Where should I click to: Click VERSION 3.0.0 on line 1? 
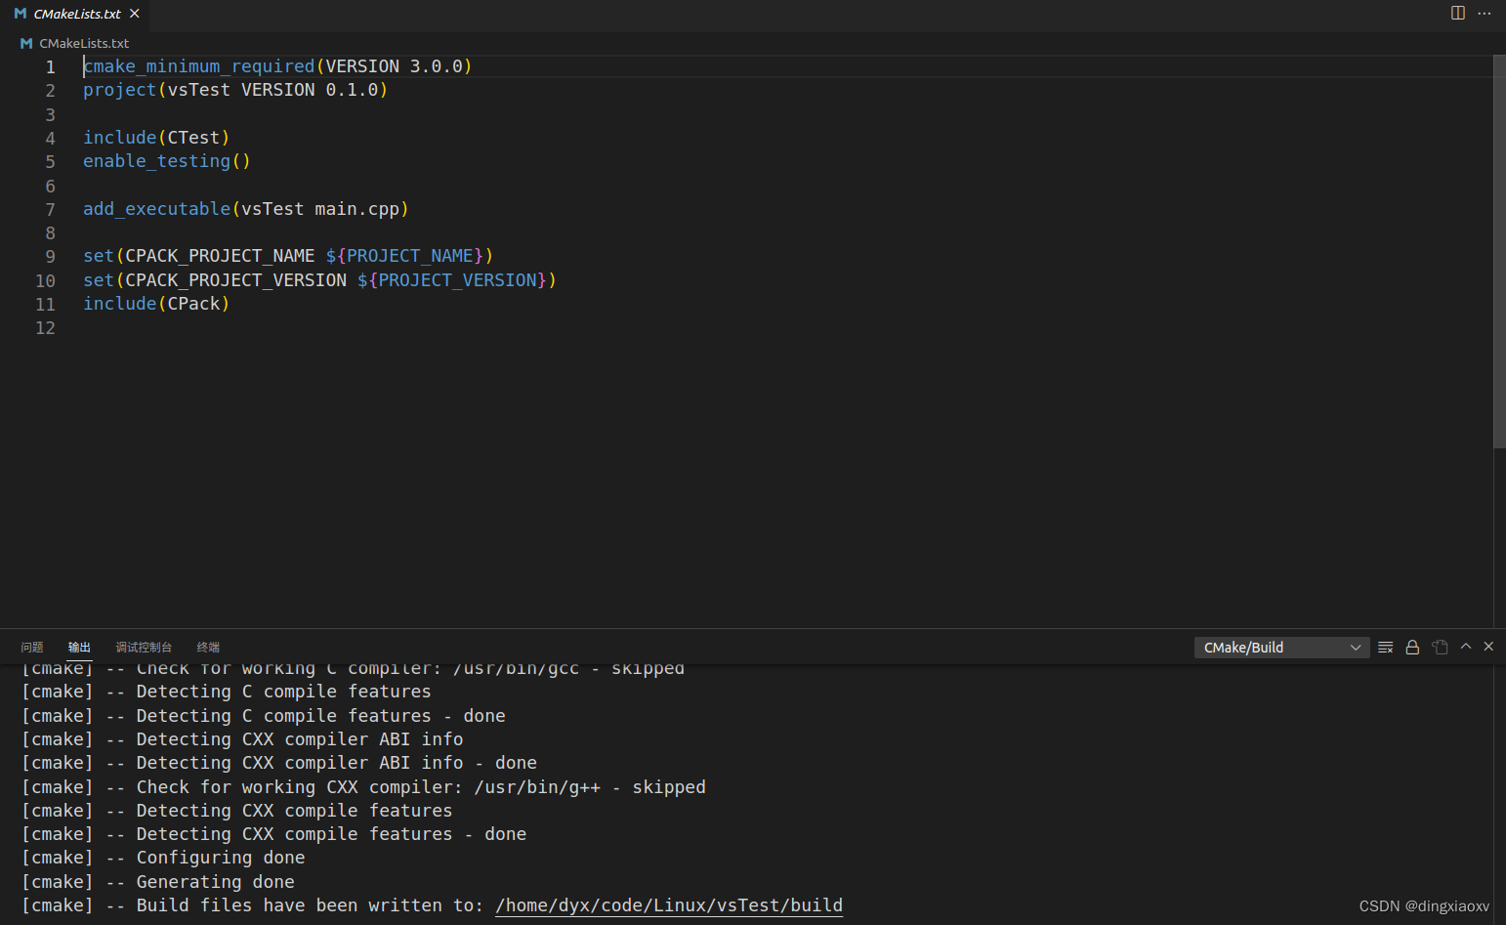pyautogui.click(x=395, y=66)
